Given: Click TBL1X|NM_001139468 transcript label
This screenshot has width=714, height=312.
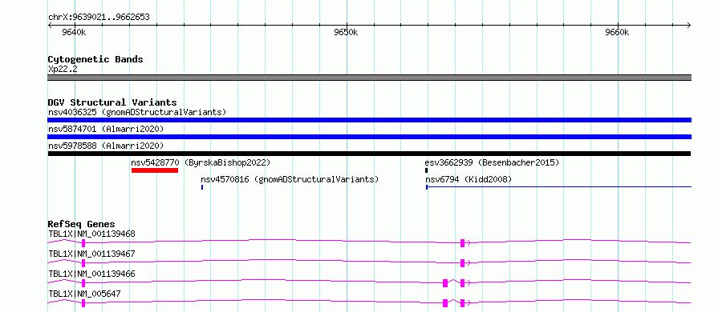Looking at the screenshot, I should (x=91, y=234).
